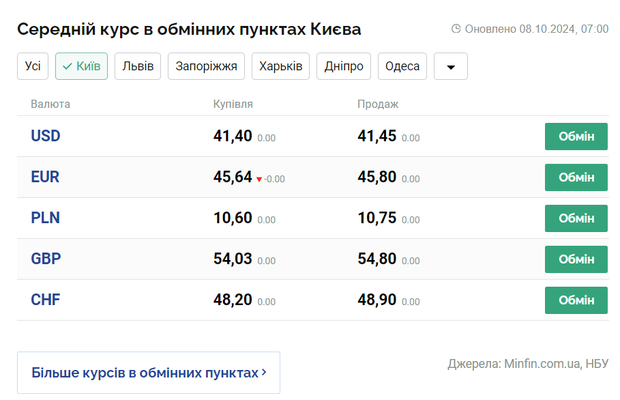The height and width of the screenshot is (400, 620).
Task: Click Обмін button in CHF row
Action: (576, 300)
